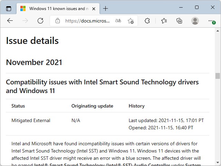221x166 pixels.
Task: Open the page translate icon
Action: (x=118, y=21)
